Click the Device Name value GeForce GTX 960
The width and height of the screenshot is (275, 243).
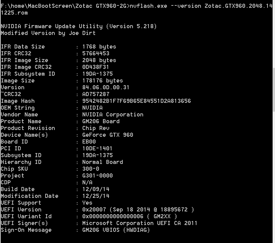coord(107,135)
